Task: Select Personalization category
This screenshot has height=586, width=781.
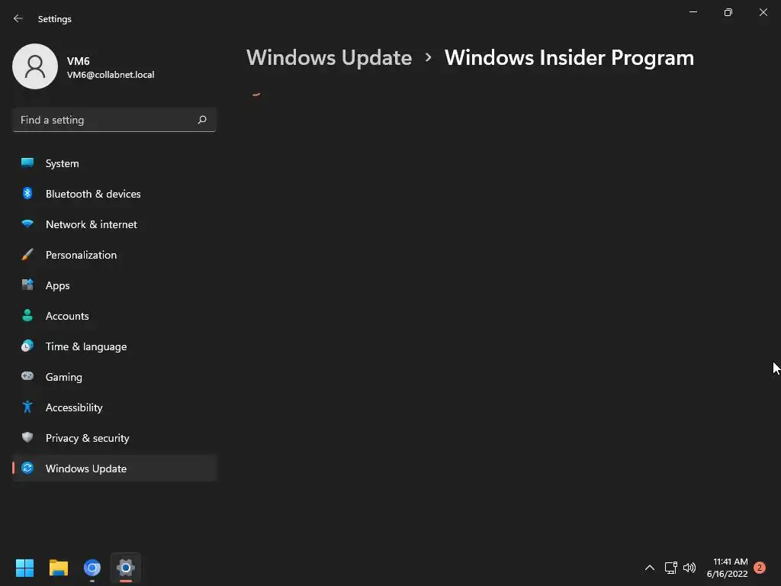Action: click(x=114, y=255)
